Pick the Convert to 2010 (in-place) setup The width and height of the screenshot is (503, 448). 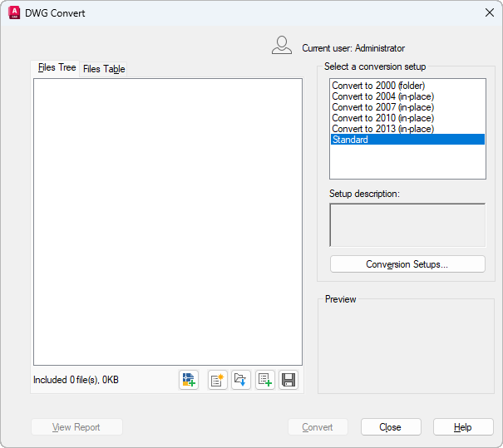(382, 118)
